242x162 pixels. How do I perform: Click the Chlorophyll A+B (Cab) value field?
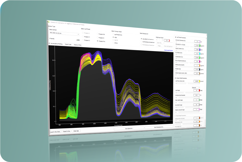tap(197, 45)
